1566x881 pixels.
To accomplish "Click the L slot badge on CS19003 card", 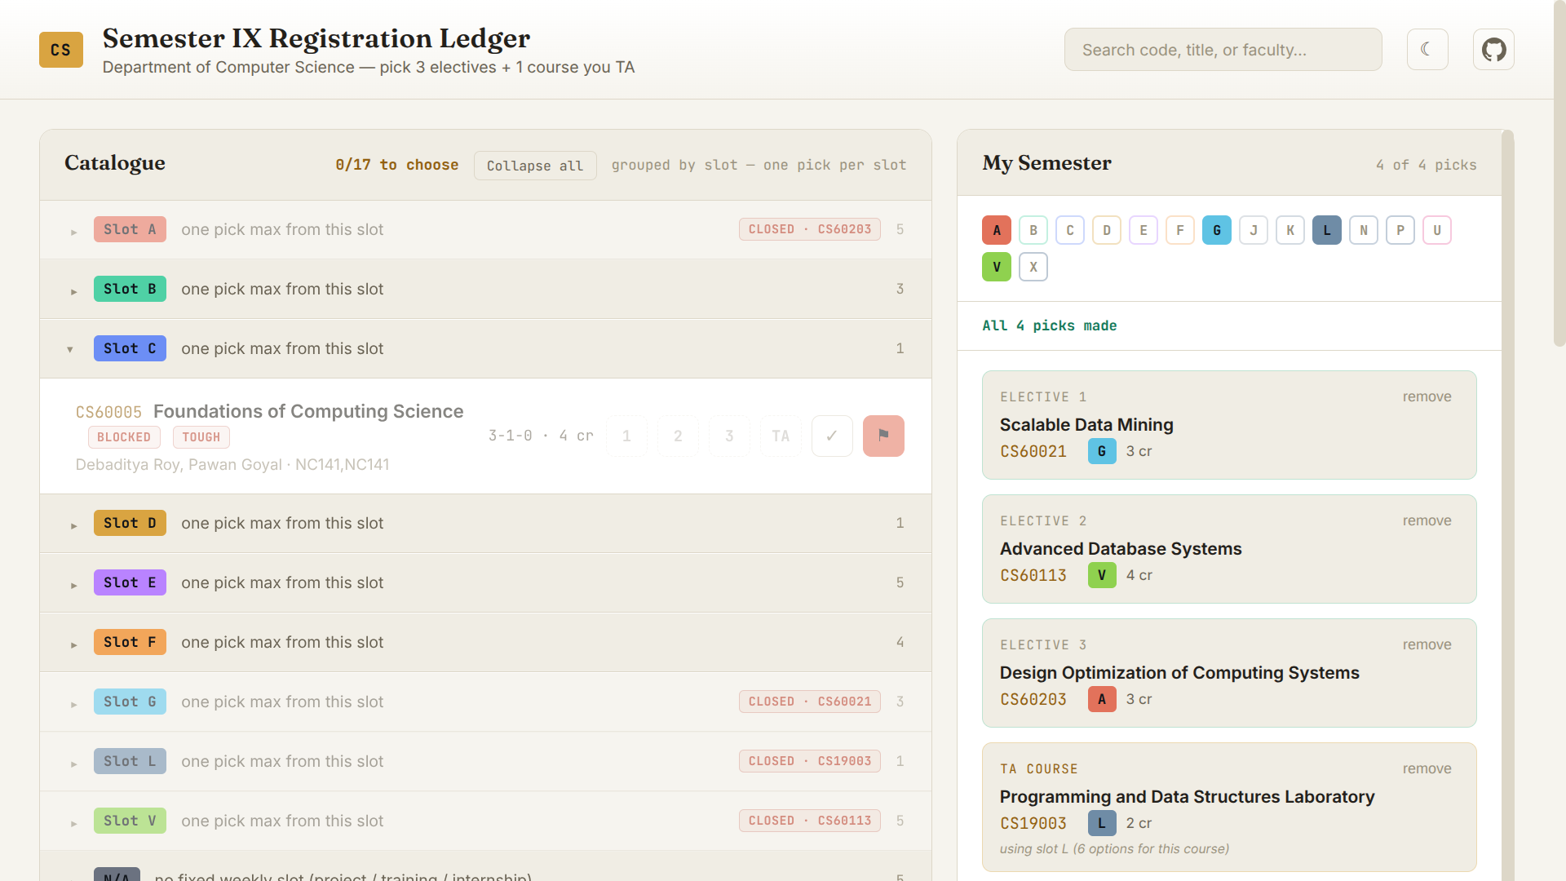I will [x=1102, y=823].
